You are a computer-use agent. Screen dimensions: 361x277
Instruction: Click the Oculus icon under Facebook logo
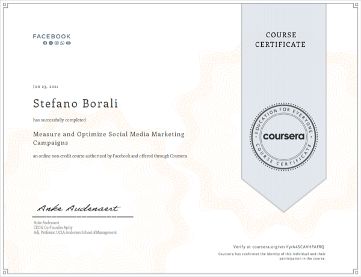pyautogui.click(x=69, y=43)
